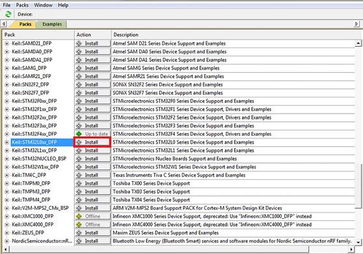Install the Keil::SAMDA1_DFP pack
The height and width of the screenshot is (254, 363).
coord(92,60)
